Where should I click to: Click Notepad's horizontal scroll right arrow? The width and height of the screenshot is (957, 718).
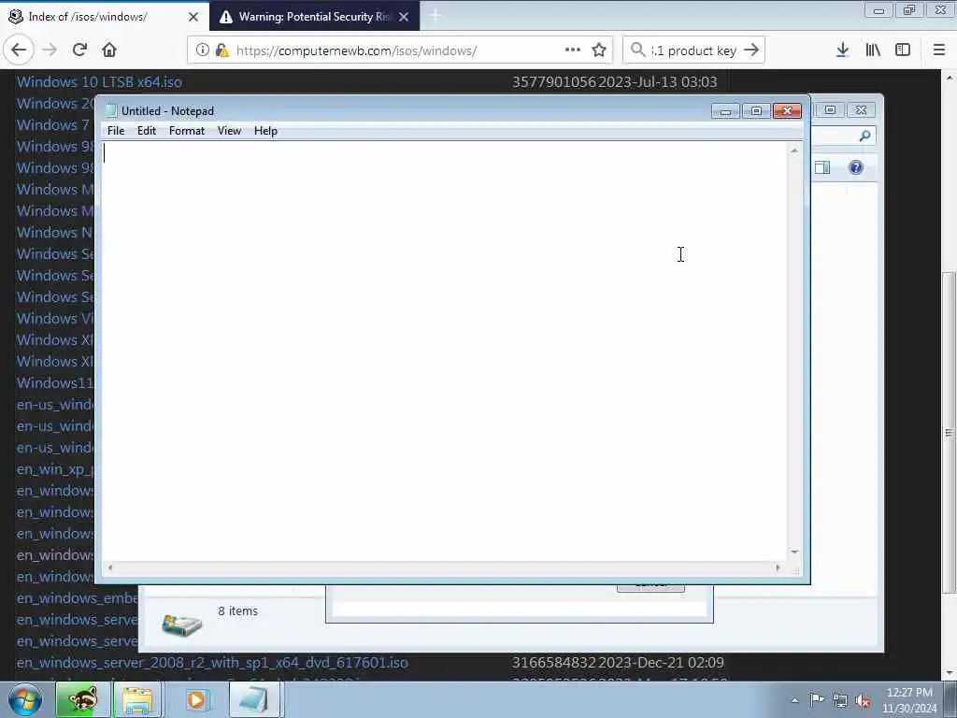[x=778, y=567]
